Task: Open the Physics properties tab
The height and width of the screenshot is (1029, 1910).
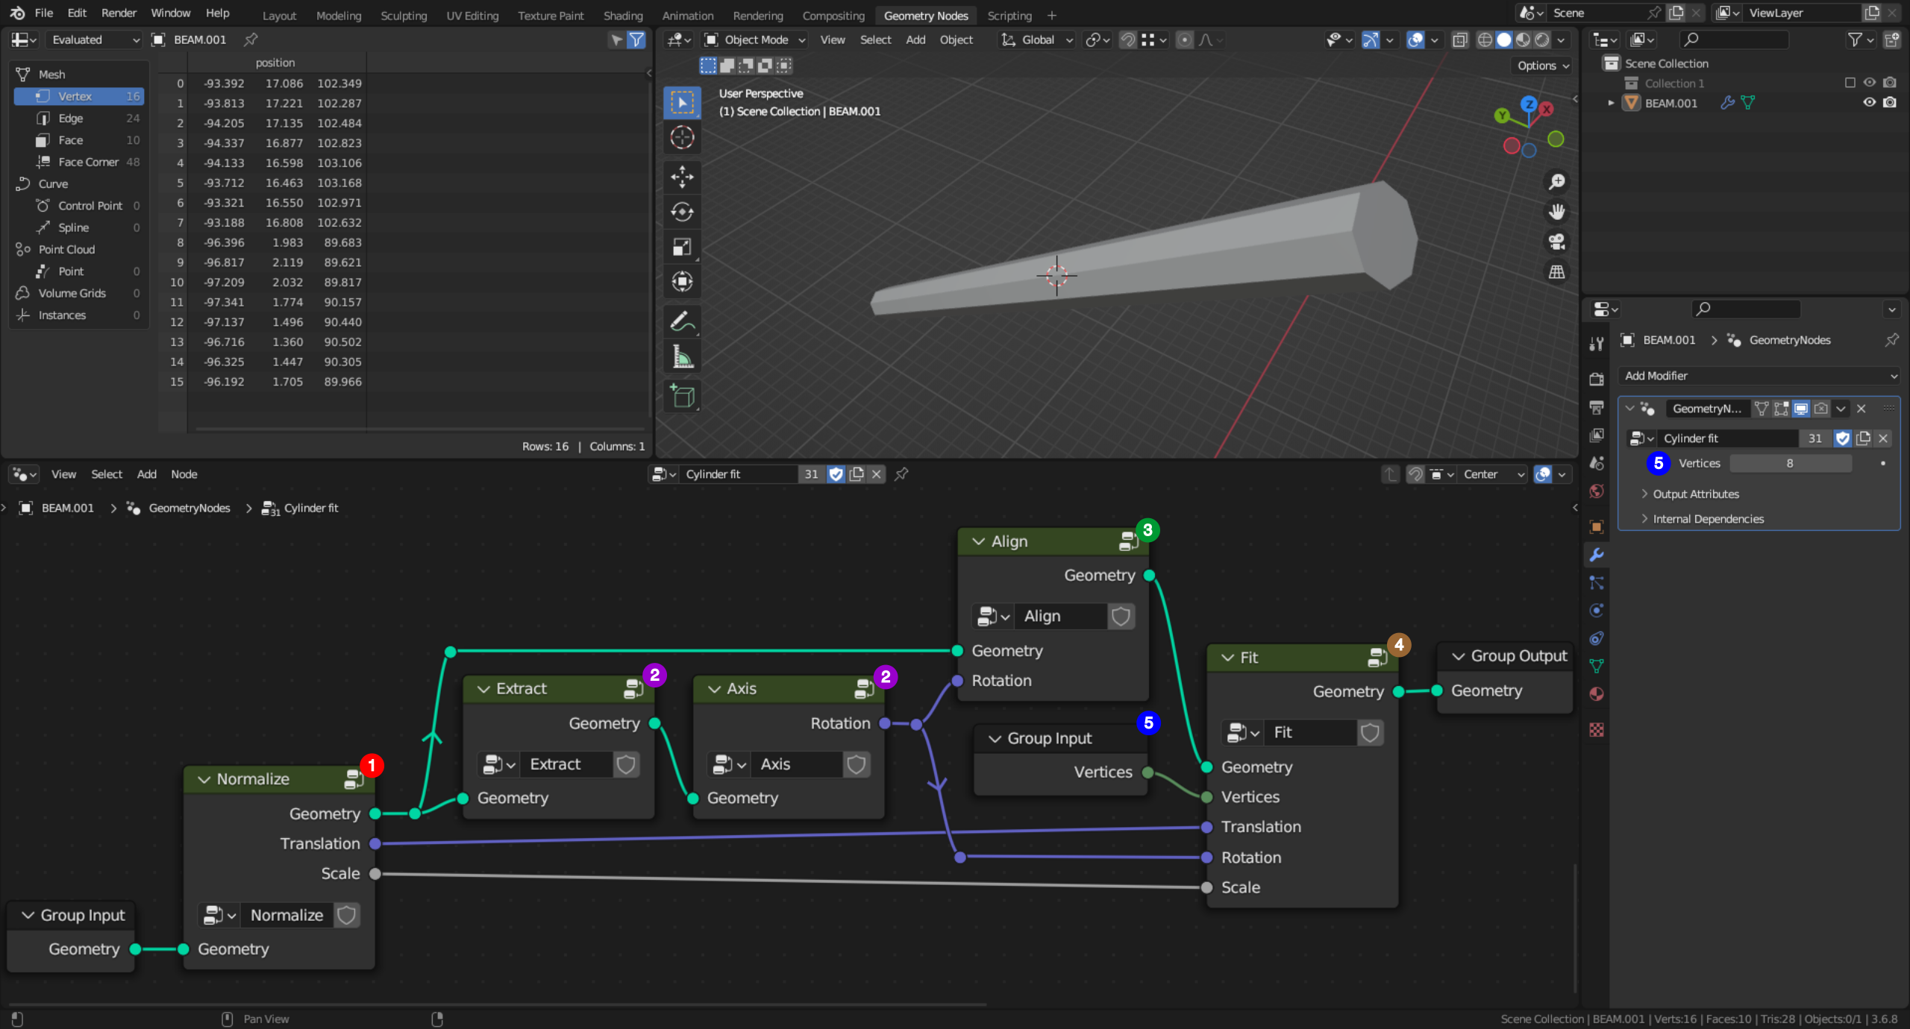Action: 1597,611
